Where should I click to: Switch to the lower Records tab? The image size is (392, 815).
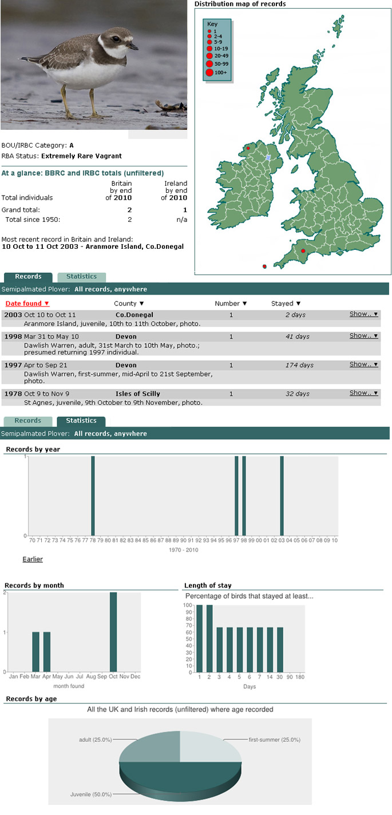[28, 421]
